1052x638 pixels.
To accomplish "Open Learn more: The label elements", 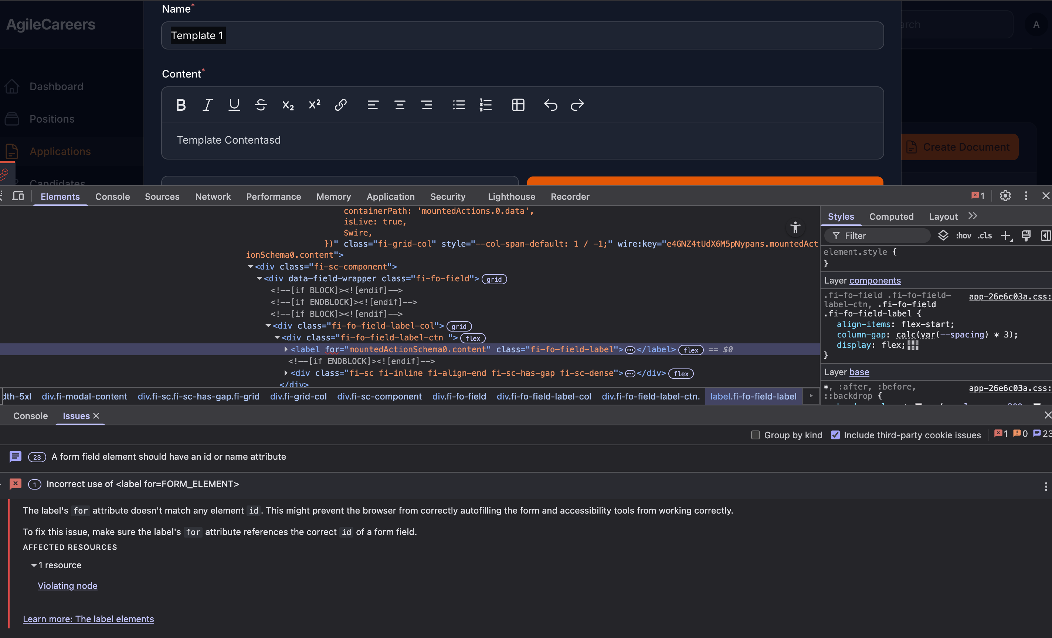I will (x=88, y=619).
